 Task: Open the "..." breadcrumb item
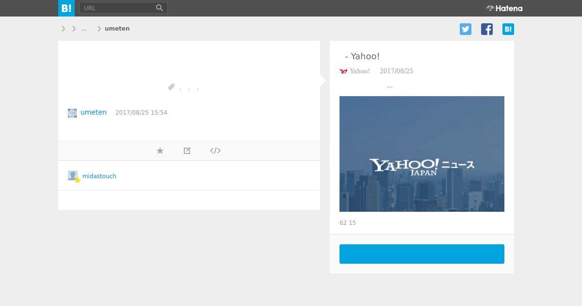(84, 29)
